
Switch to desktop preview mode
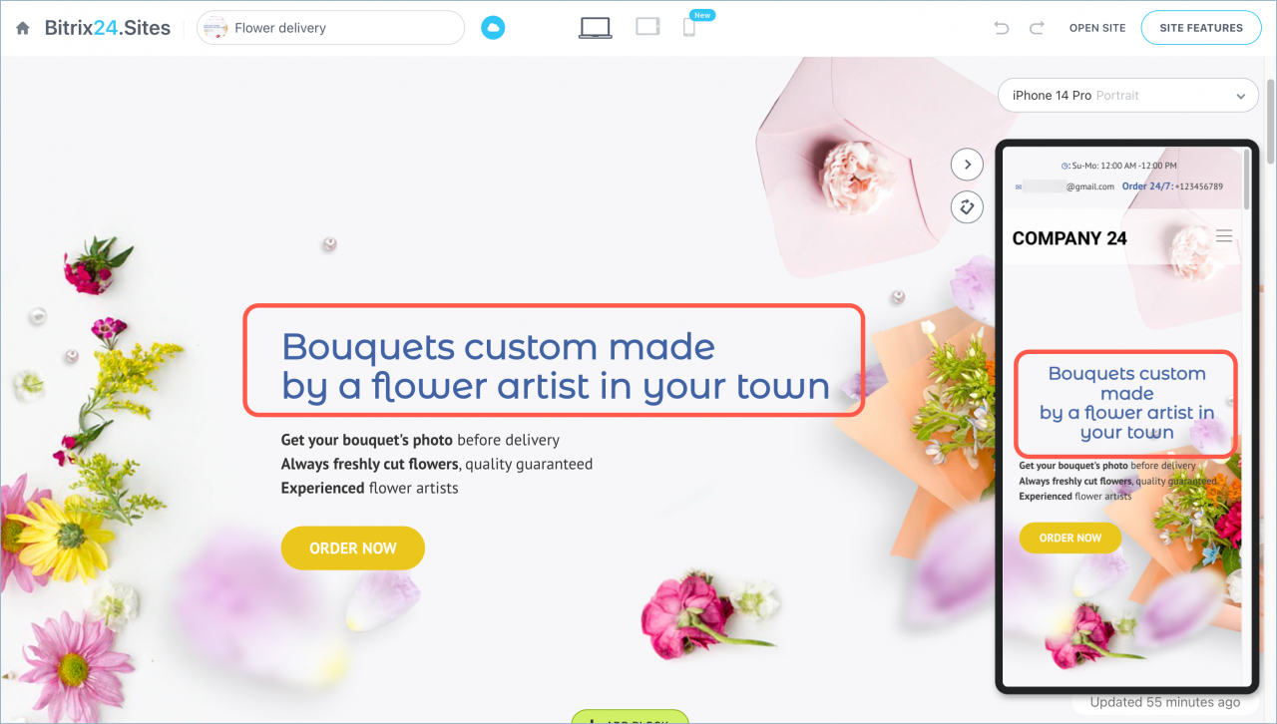[596, 28]
